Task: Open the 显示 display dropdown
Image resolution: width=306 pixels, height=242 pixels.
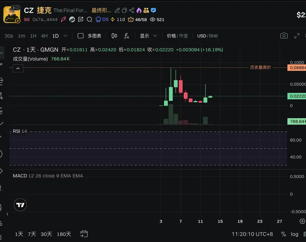Action: tap(148, 36)
